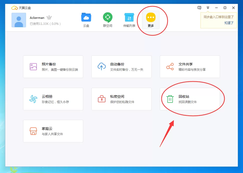Open the 云盘 cloud drive tab

[86, 20]
